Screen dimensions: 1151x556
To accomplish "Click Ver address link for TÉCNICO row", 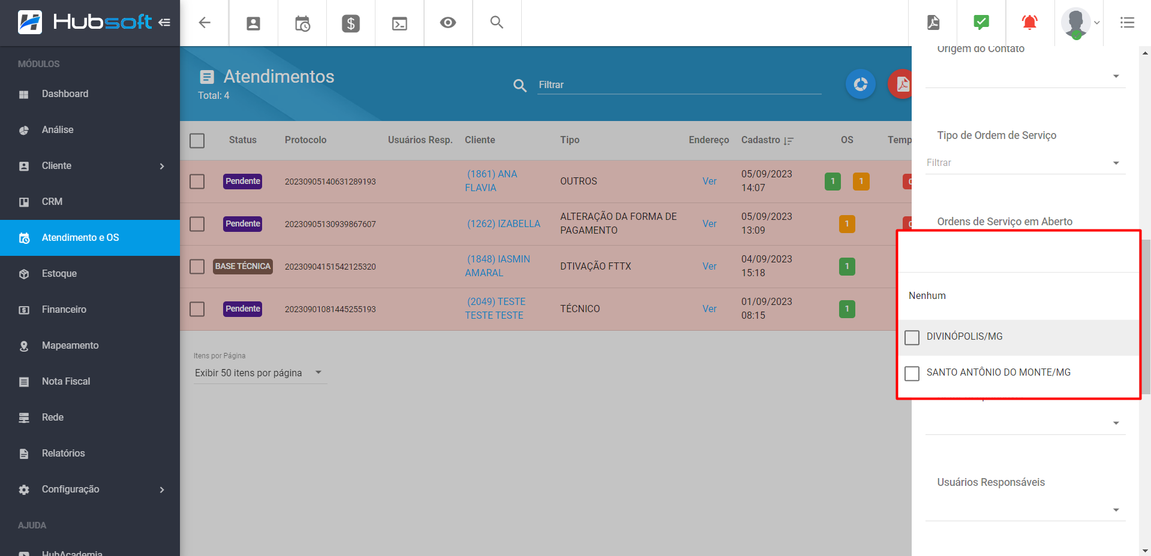I will coord(710,309).
